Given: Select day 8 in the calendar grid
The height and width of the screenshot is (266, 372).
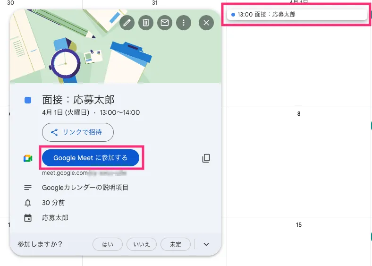Looking at the screenshot, I should (x=299, y=113).
